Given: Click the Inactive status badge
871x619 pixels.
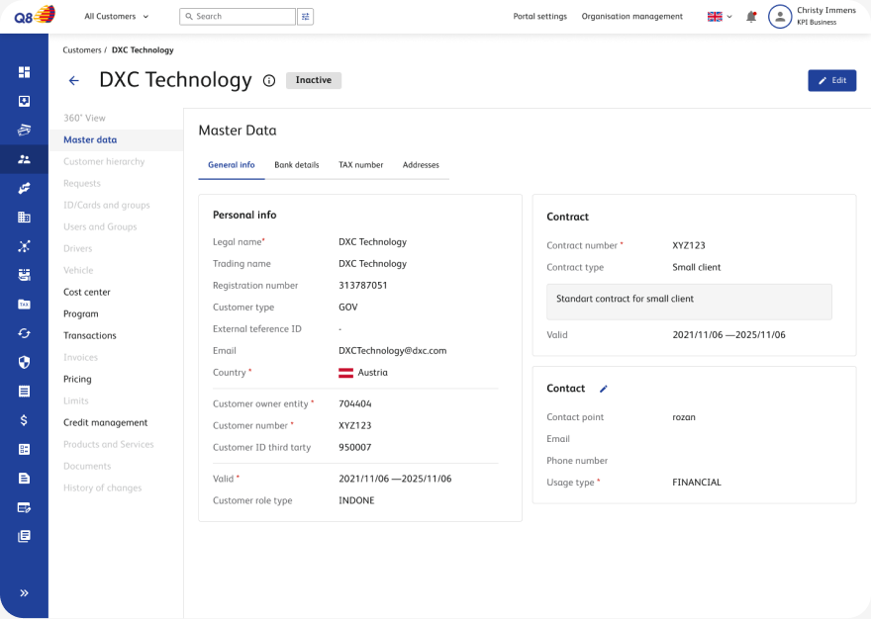Looking at the screenshot, I should (314, 80).
